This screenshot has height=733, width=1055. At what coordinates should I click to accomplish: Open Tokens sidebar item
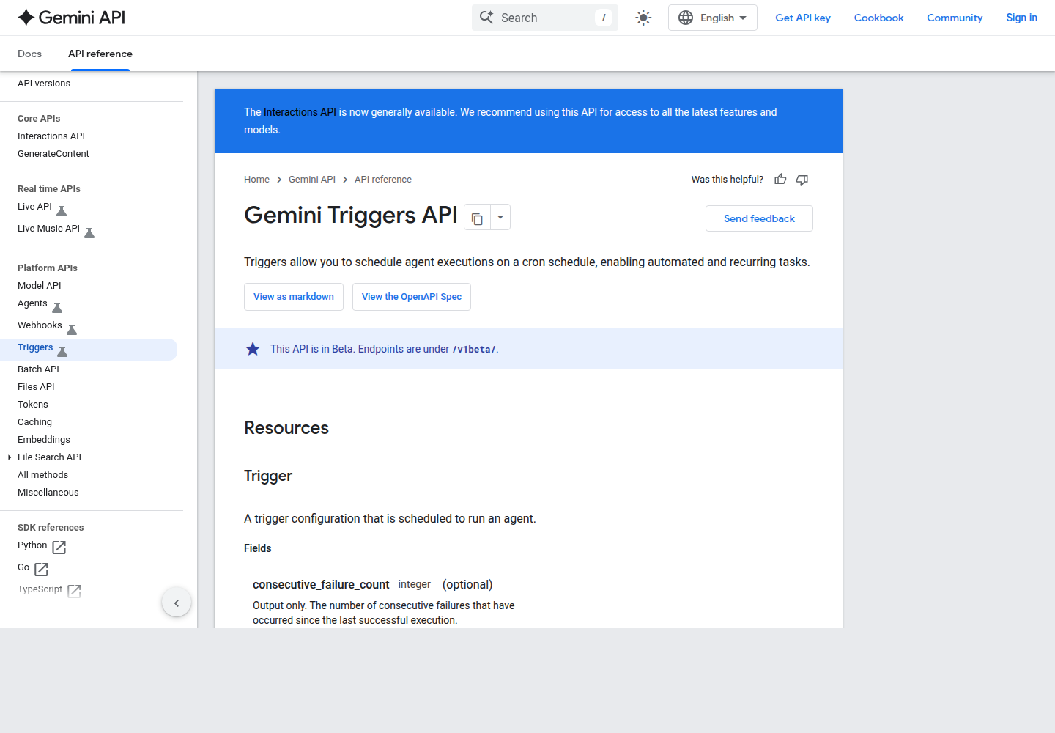(33, 405)
